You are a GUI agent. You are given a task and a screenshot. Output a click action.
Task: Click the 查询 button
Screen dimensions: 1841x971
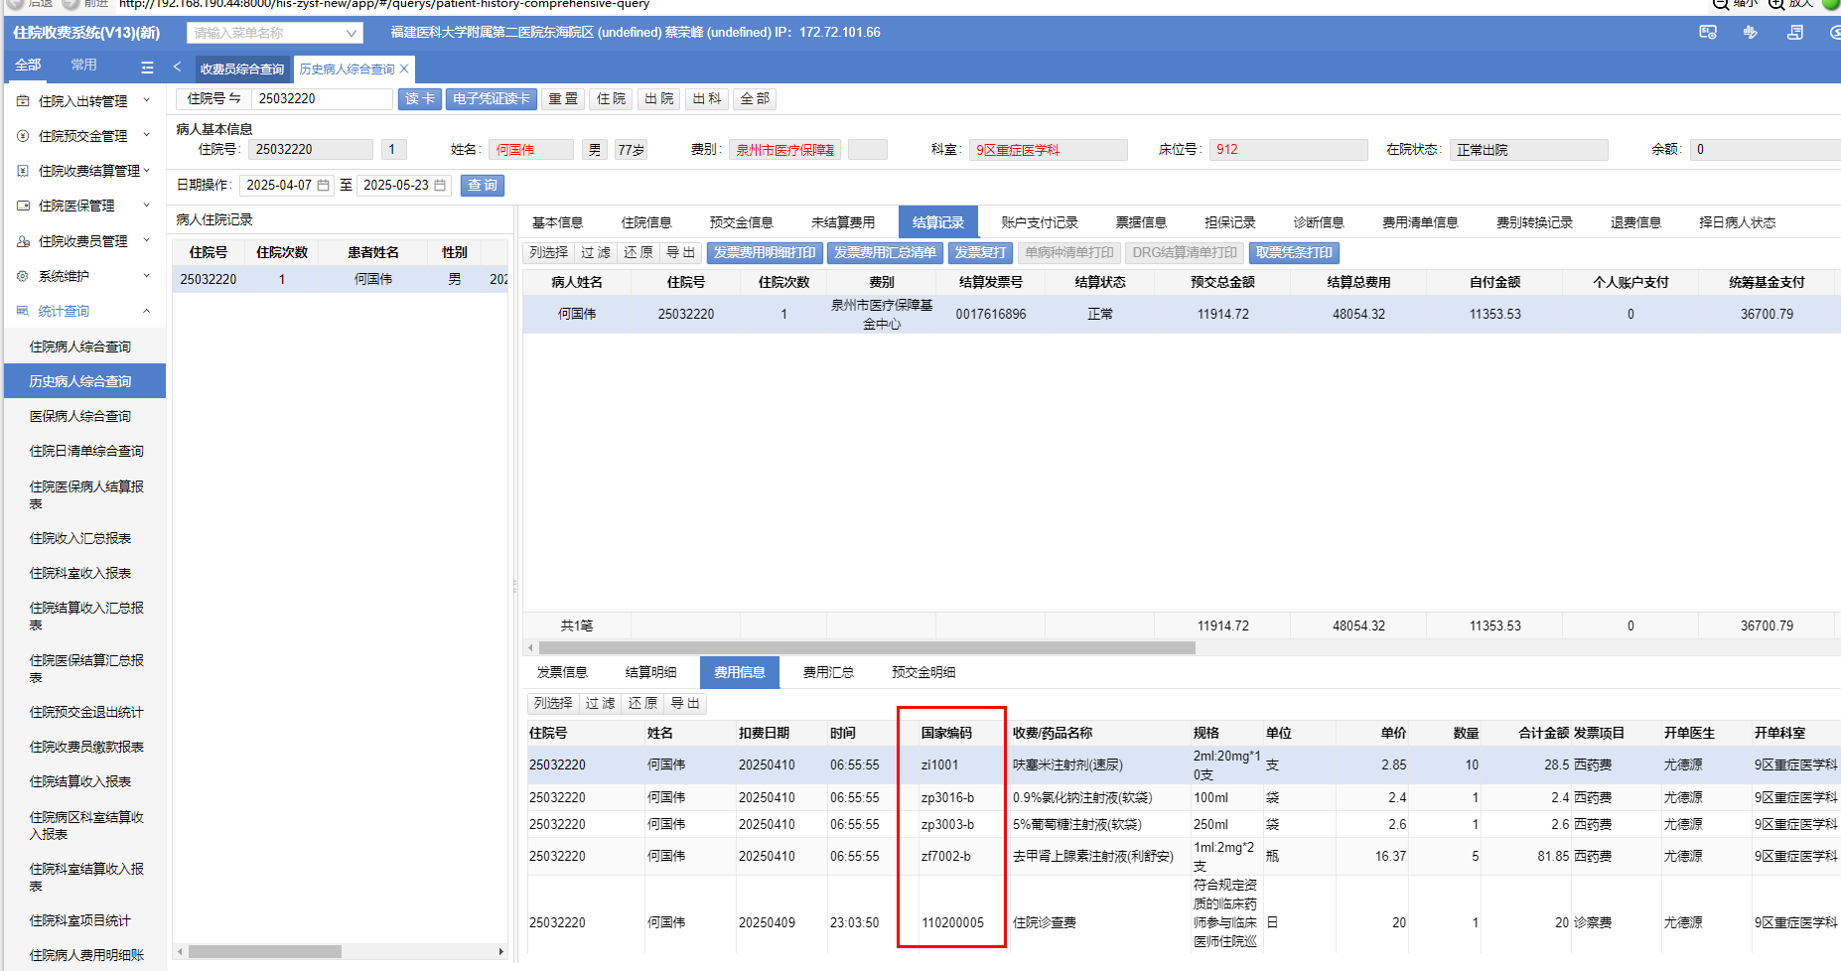click(483, 186)
